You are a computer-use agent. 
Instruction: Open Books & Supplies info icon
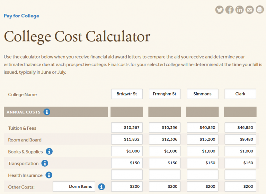point(49,151)
